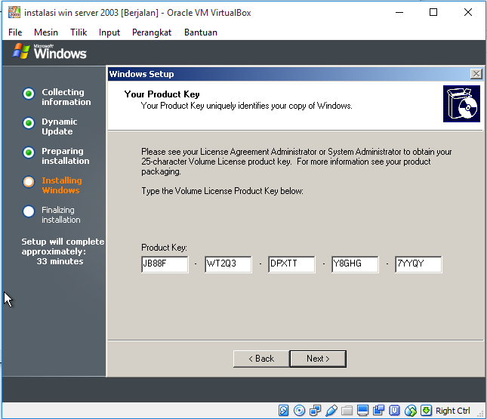Screen dimensions: 487x419
Task: Click the CPU virtualization status icon
Action: [394, 410]
